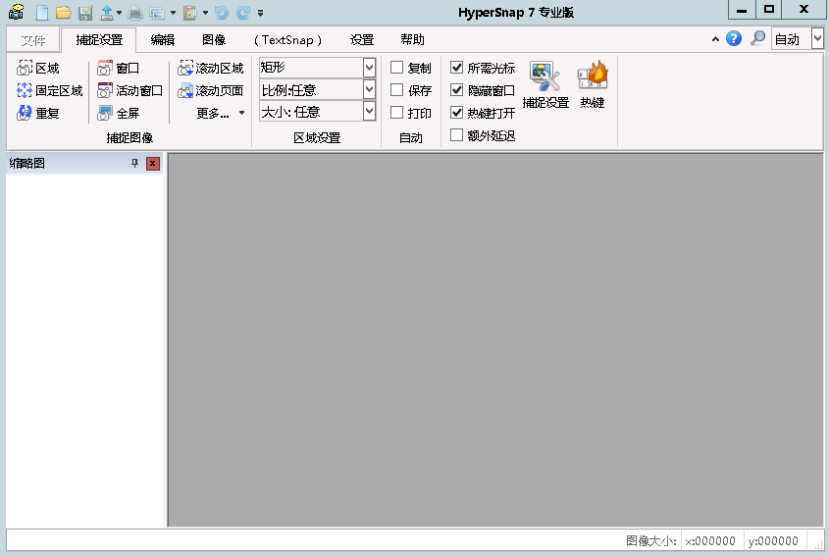Open the 文件 menu tab

click(x=33, y=40)
